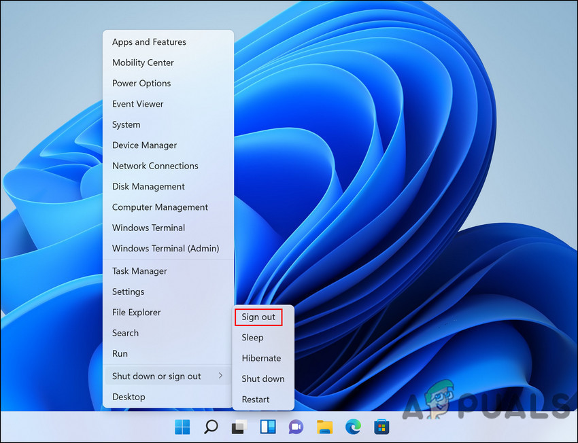Screen dimensions: 578x443
Task: Open Task Manager from the context menu
Action: point(139,271)
